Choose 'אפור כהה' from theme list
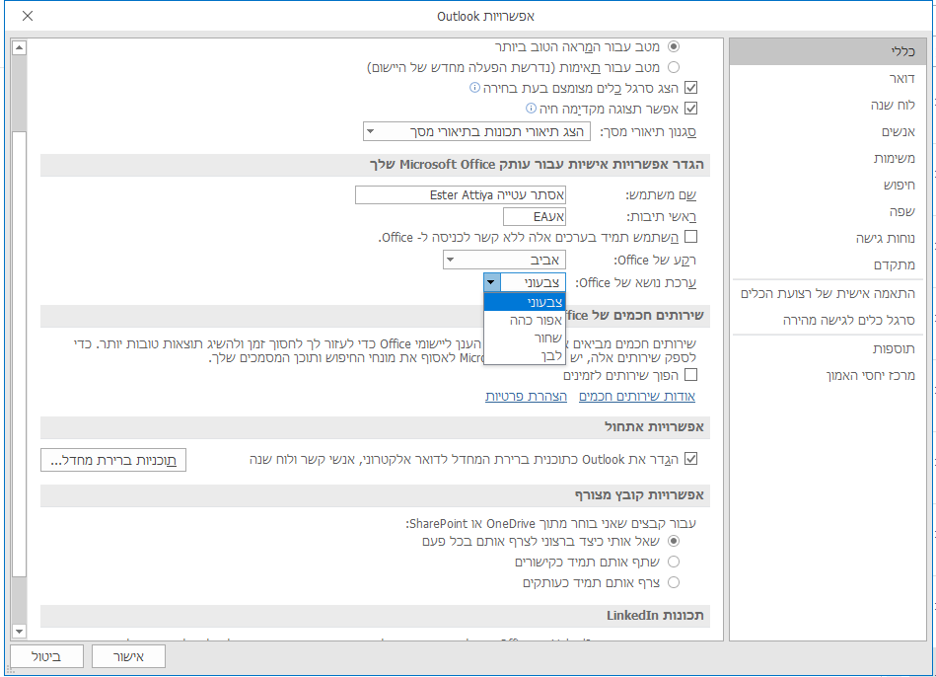Image resolution: width=936 pixels, height=677 pixels. coord(524,320)
